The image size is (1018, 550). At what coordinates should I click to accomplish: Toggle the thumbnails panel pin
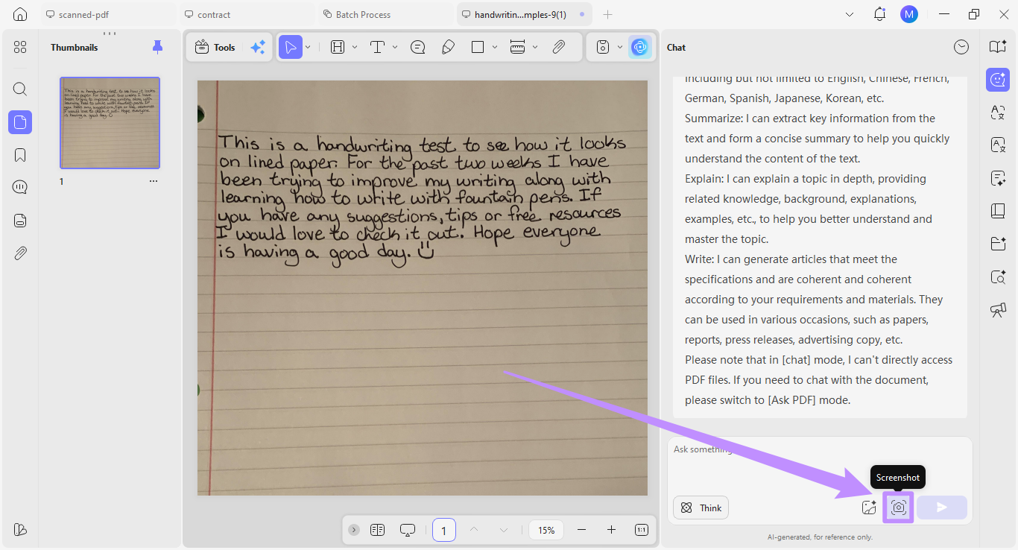[x=157, y=47]
